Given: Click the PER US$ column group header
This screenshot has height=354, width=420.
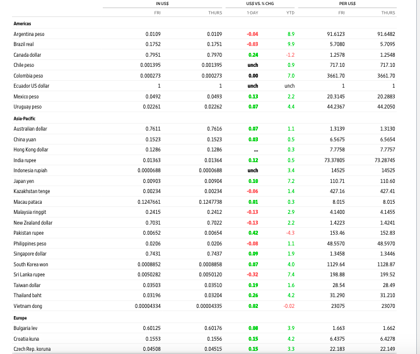Looking at the screenshot, I should pos(347,4).
